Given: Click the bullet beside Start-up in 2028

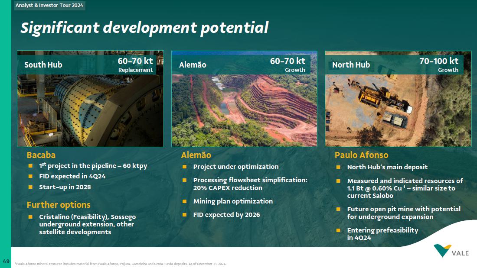Looking at the screenshot, I should pos(30,187).
